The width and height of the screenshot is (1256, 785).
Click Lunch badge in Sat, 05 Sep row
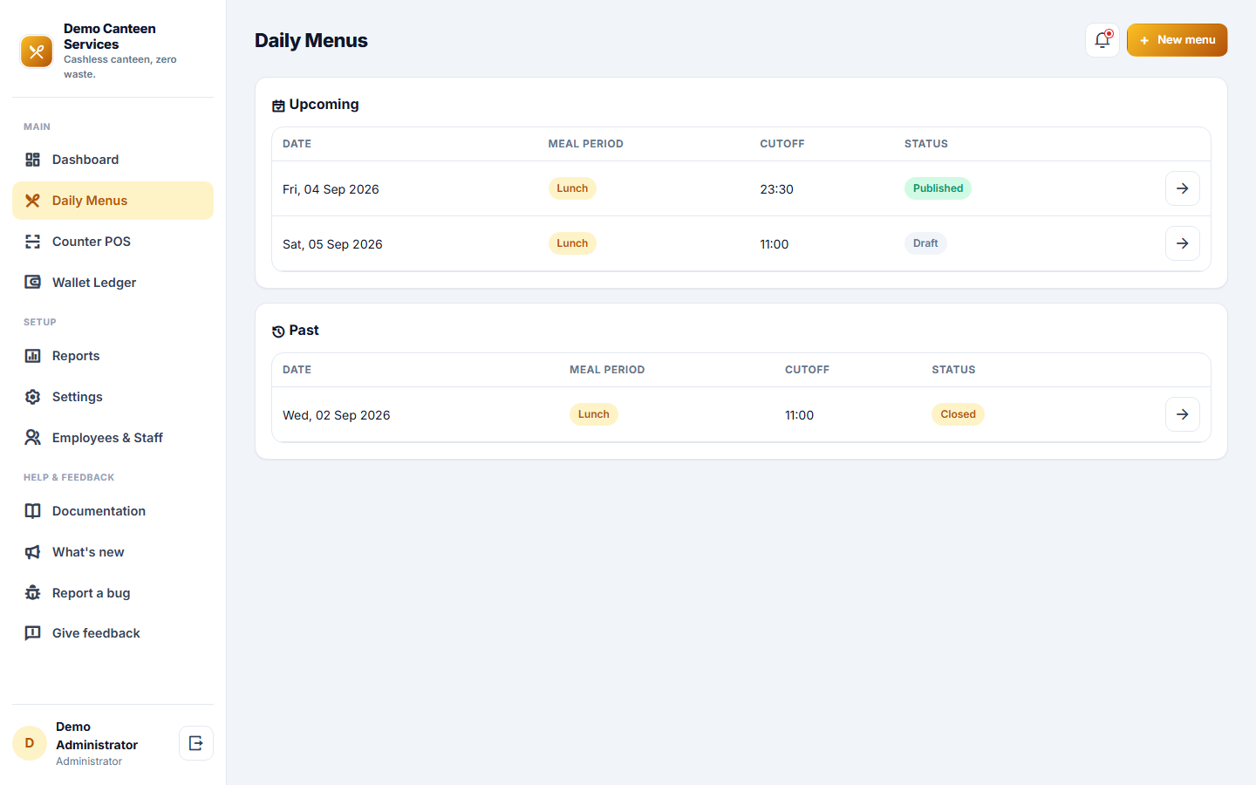572,243
